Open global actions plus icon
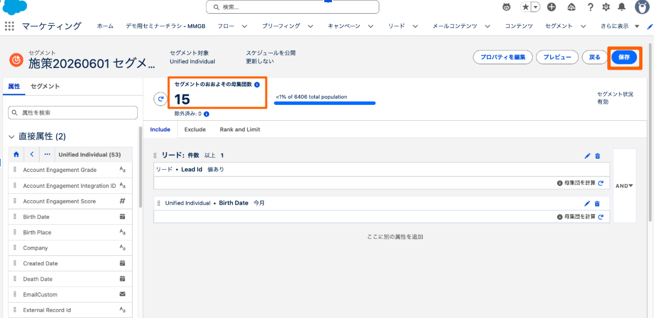This screenshot has width=654, height=318. tap(552, 7)
